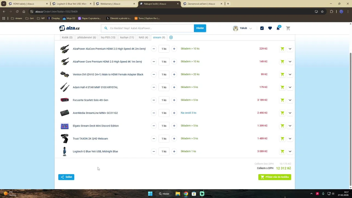Image resolution: width=352 pixels, height=198 pixels.
Task: Click the Co hledáte search input field
Action: tap(147, 28)
